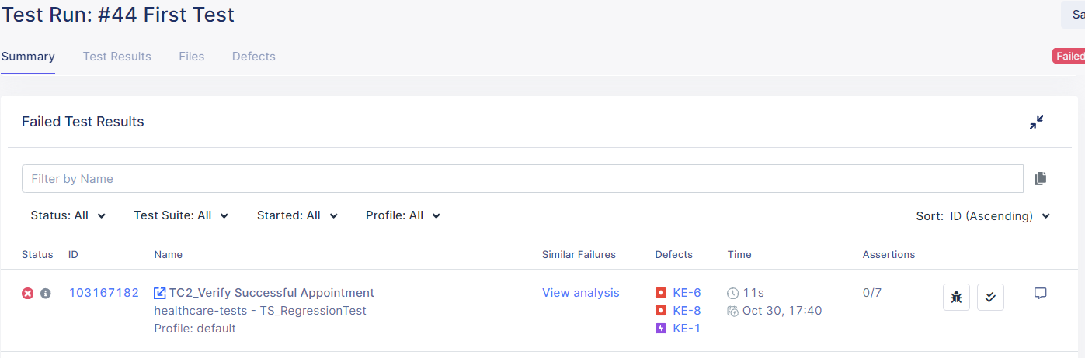Click the external-link icon before TC2 name
The height and width of the screenshot is (358, 1085).
click(160, 293)
